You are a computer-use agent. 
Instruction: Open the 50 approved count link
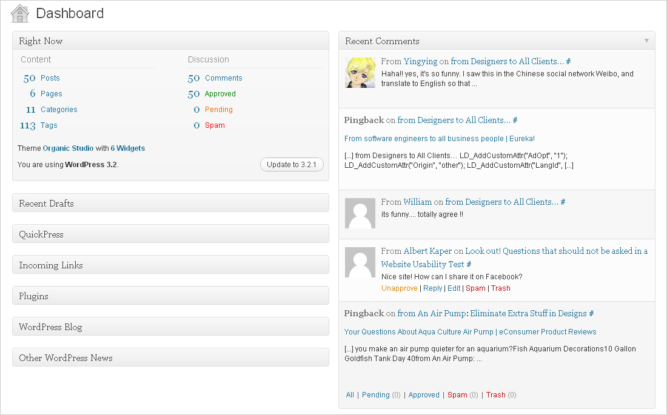pos(194,94)
